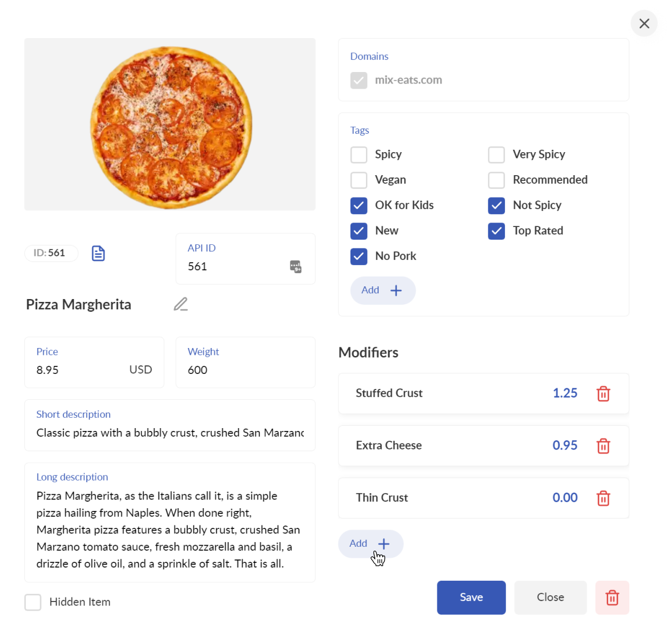The height and width of the screenshot is (643, 668).
Task: Enable the Spicy tag checkbox
Action: [358, 154]
